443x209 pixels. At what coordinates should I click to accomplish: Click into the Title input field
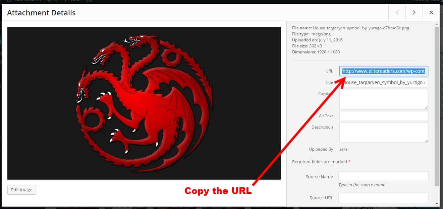pyautogui.click(x=384, y=82)
